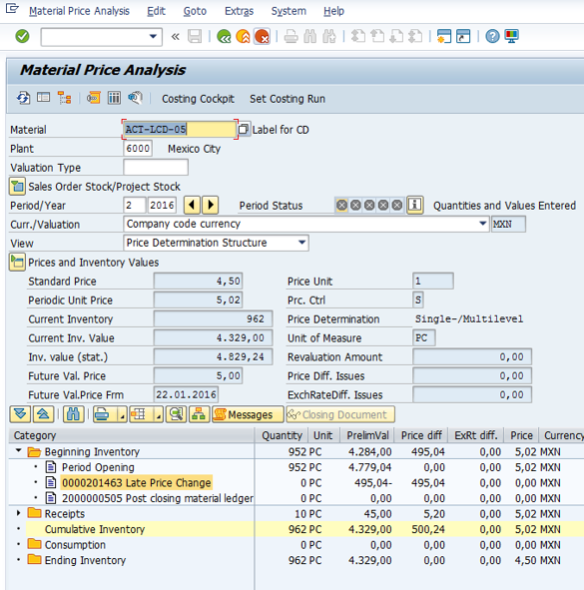Viewport: 584px width, 590px height.
Task: Click the Category column header
Action: pos(132,435)
